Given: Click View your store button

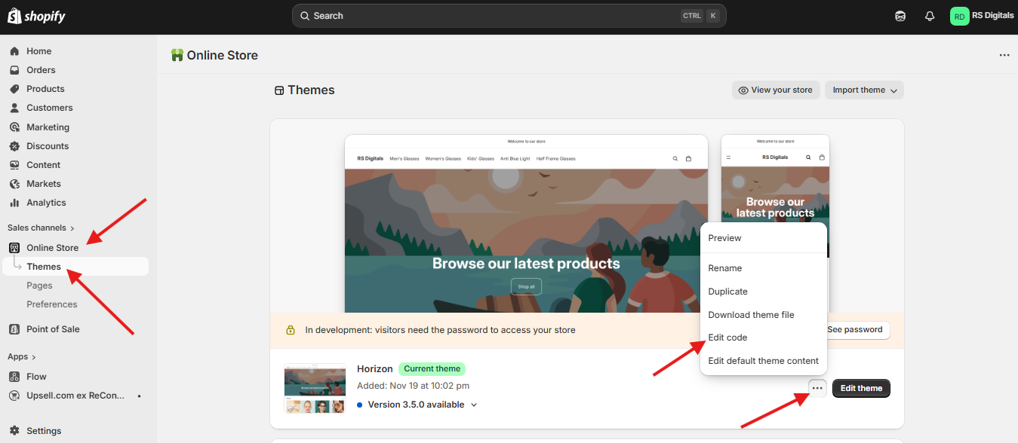Looking at the screenshot, I should tap(776, 90).
